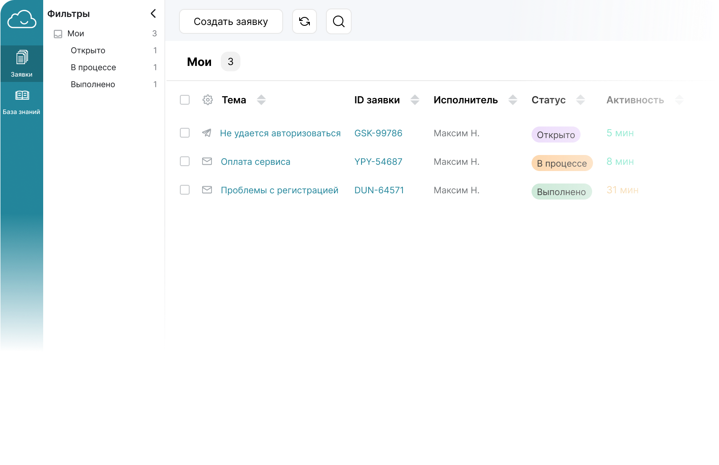
Task: Click Максим Н. in GSK-99786 row
Action: pos(457,133)
